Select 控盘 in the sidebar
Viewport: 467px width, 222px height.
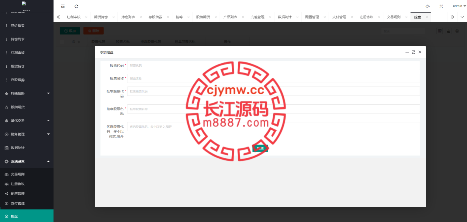point(27,216)
